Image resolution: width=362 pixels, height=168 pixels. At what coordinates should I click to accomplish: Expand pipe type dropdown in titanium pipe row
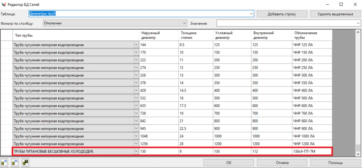[x=136, y=151]
